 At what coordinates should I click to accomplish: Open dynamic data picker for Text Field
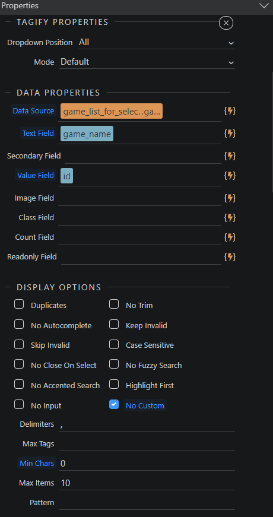tap(230, 134)
